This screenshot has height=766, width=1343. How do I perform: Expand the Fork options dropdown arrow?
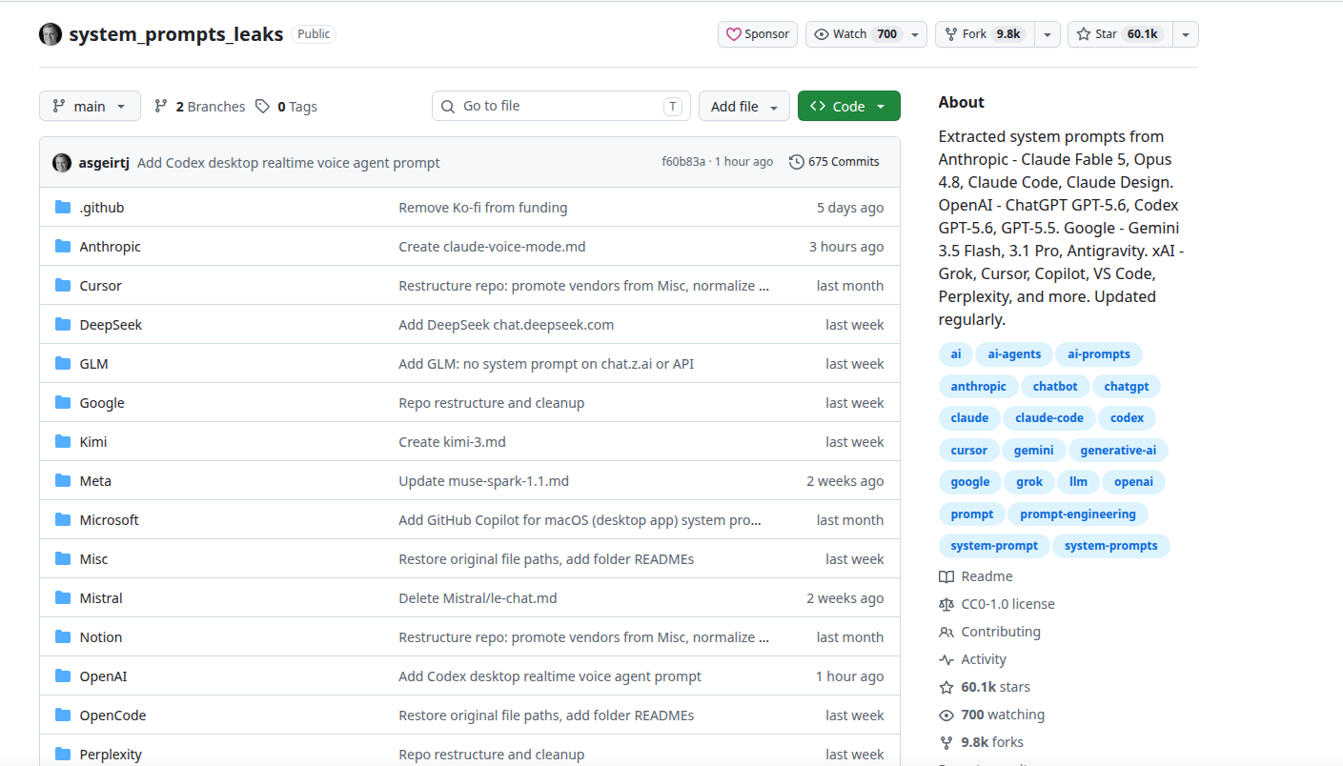click(1048, 34)
